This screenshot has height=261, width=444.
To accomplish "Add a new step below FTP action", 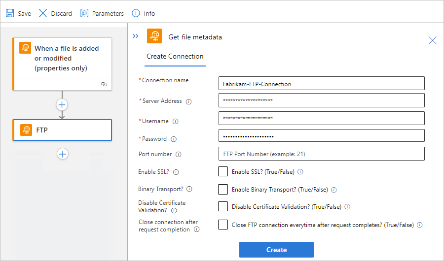I will 62,154.
